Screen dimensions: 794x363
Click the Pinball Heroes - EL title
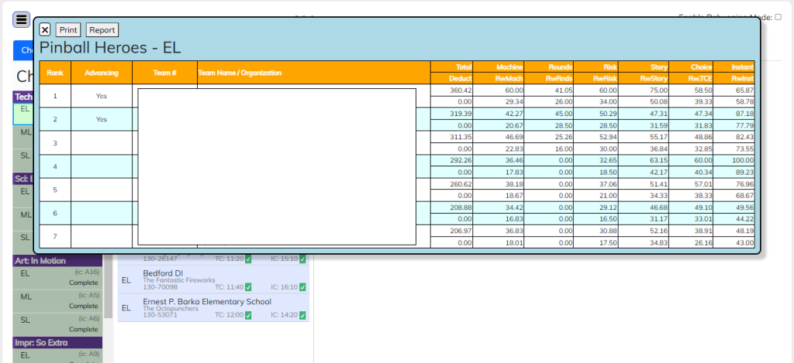pyautogui.click(x=110, y=47)
